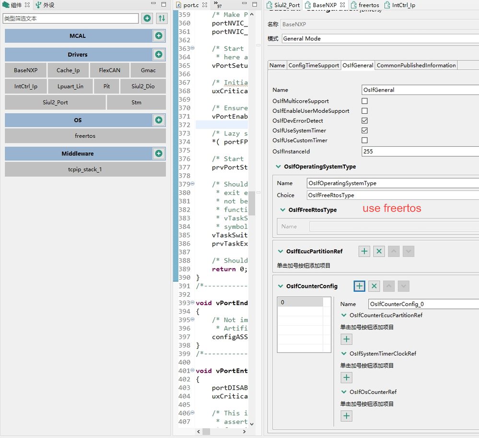The height and width of the screenshot is (438, 479).
Task: Select the Cache_Ip driver component
Action: pyautogui.click(x=68, y=71)
